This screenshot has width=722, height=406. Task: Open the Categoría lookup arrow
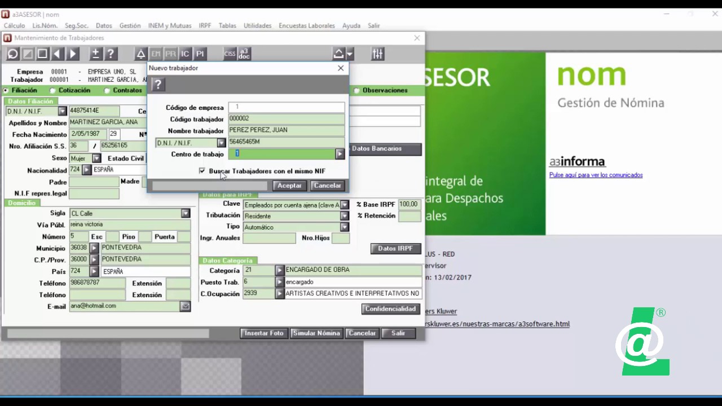coord(279,271)
